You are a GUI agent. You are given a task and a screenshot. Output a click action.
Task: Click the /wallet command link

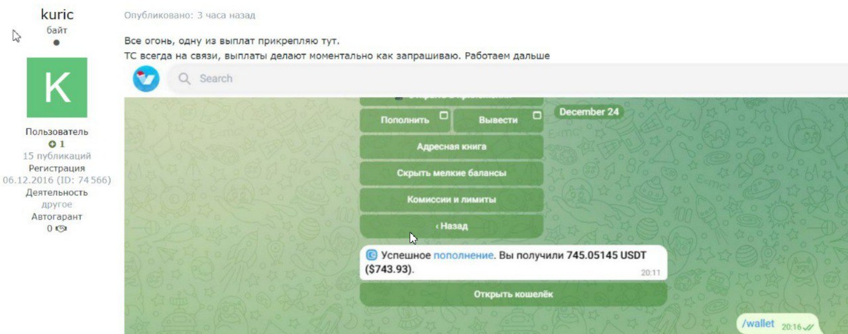click(x=759, y=323)
